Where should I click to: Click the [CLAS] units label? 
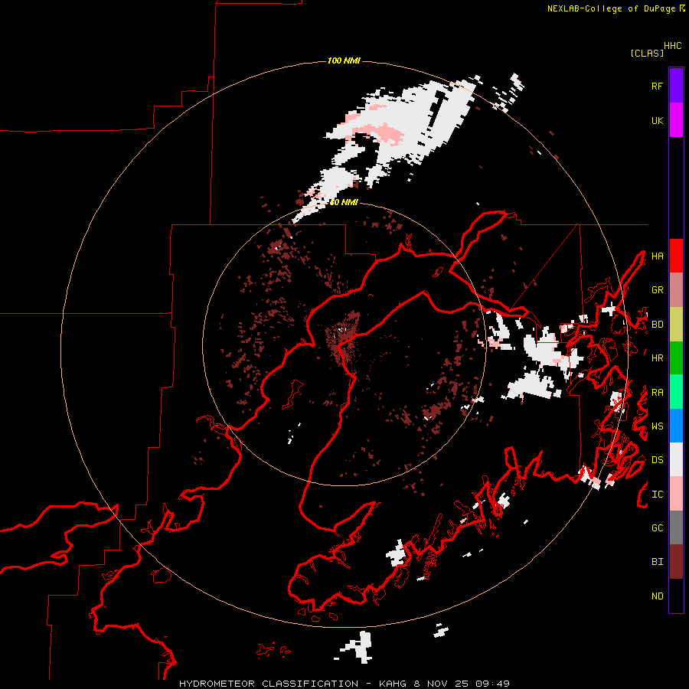[647, 54]
